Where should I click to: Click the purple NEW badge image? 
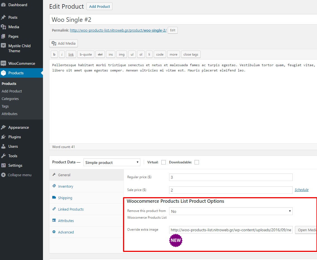(x=176, y=240)
